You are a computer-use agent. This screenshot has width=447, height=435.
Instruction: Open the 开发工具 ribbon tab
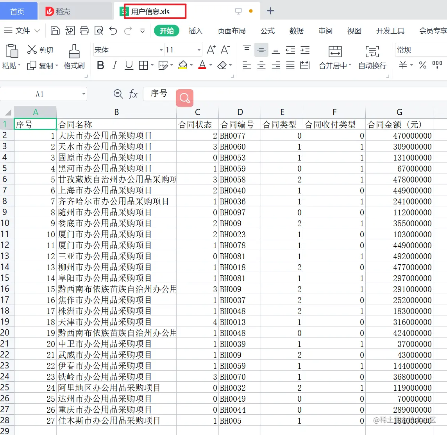(390, 31)
